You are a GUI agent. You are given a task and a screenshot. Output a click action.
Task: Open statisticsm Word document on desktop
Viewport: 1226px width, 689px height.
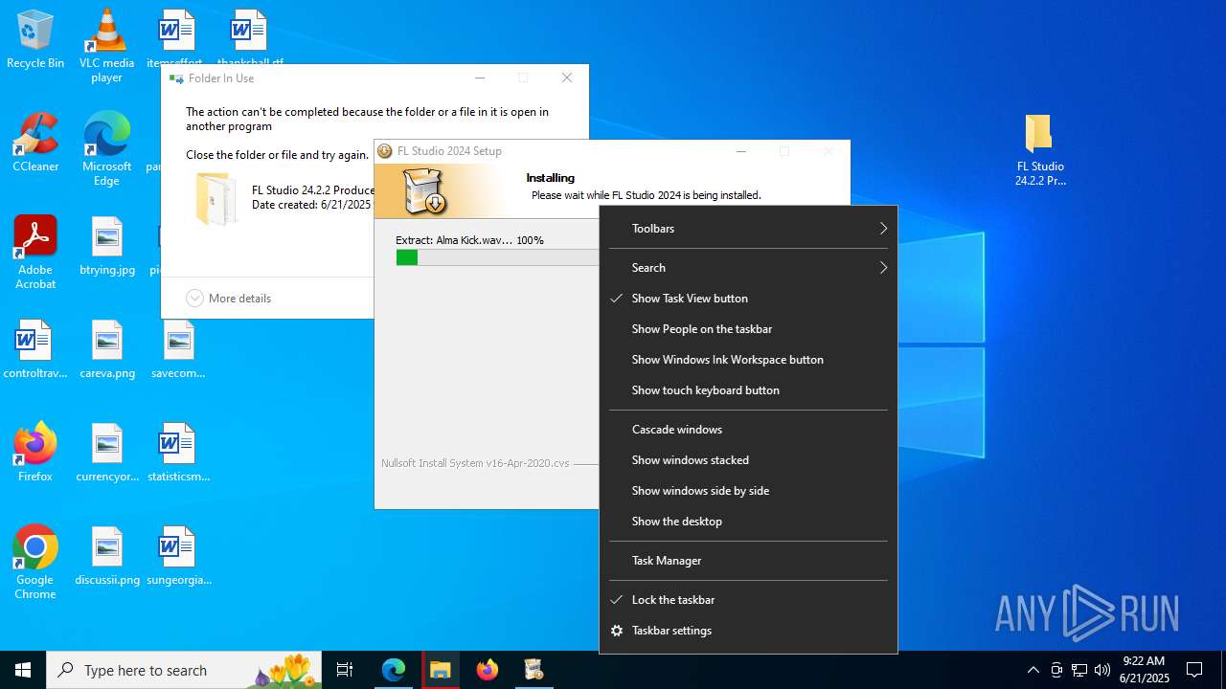[x=178, y=453]
